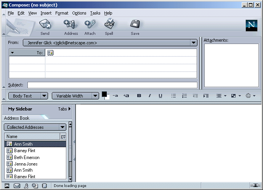The width and height of the screenshot is (263, 190).
Task: Open the Tasks menu
Action: pos(95,13)
